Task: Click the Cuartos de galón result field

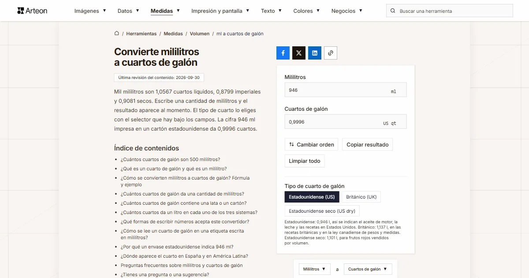Action: pyautogui.click(x=346, y=122)
